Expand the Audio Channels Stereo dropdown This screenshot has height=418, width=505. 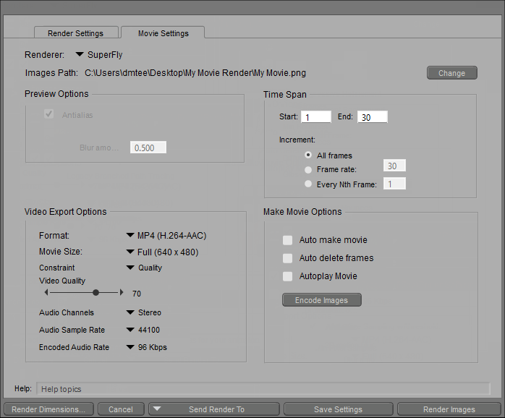130,313
